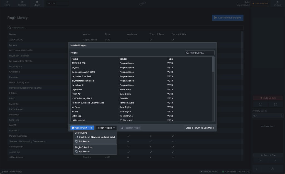Select Full Rescan under User Plugins
Image resolution: width=285 pixels, height=174 pixels.
(95, 141)
